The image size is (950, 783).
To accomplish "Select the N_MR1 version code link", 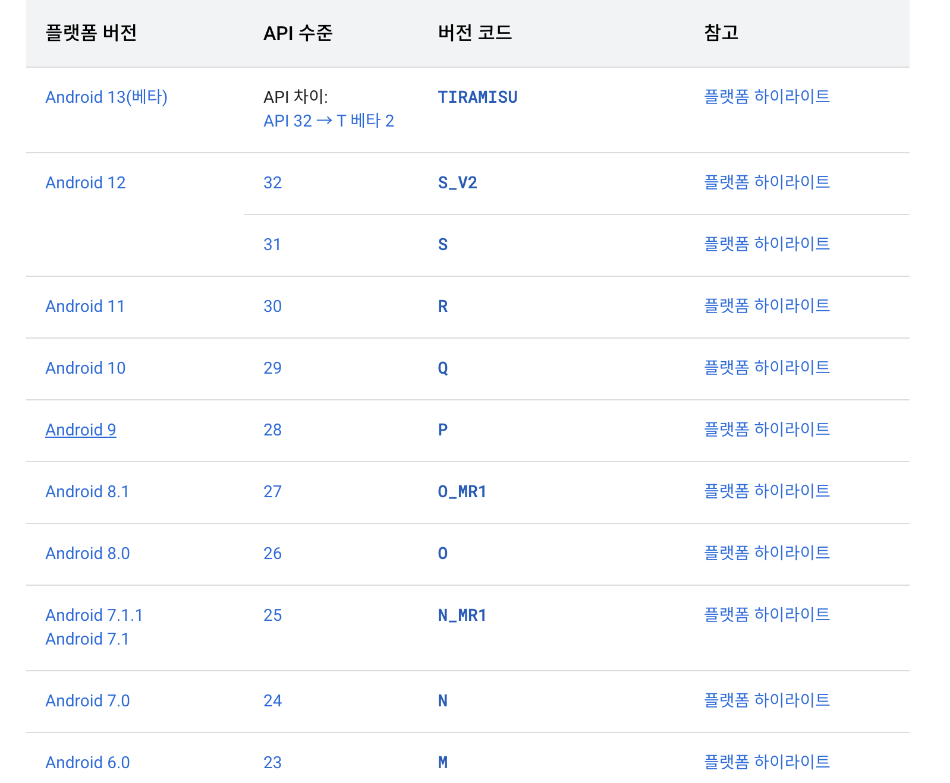I will pyautogui.click(x=463, y=615).
